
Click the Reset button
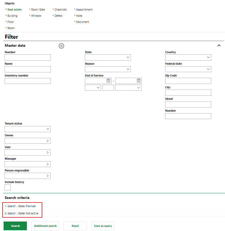pyautogui.click(x=75, y=226)
